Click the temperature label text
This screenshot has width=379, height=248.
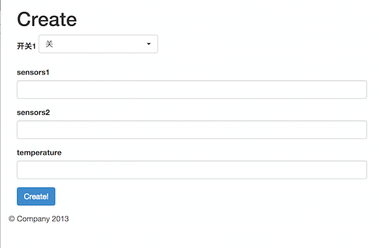(39, 153)
